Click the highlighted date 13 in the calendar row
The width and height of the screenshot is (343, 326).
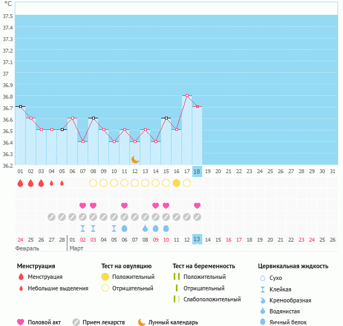(x=197, y=239)
